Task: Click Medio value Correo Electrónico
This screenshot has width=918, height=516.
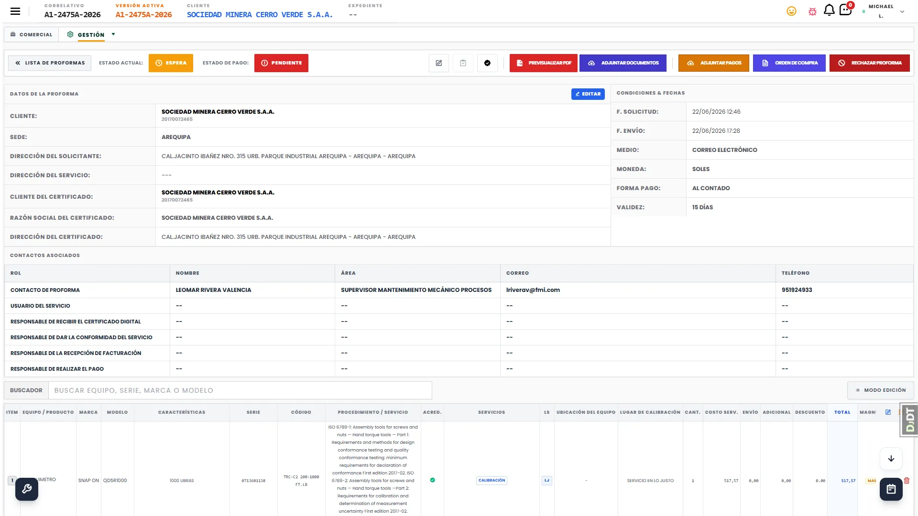Action: [x=725, y=150]
